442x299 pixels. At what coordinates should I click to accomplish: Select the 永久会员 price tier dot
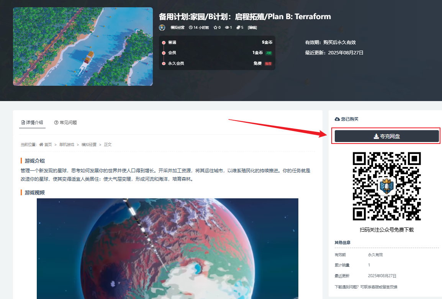point(164,64)
